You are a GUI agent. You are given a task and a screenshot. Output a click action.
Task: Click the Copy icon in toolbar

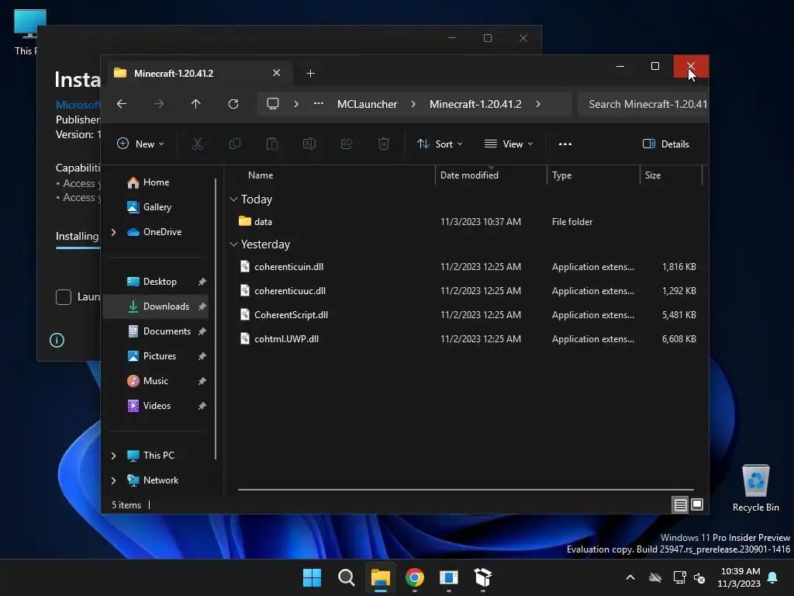[x=235, y=144]
